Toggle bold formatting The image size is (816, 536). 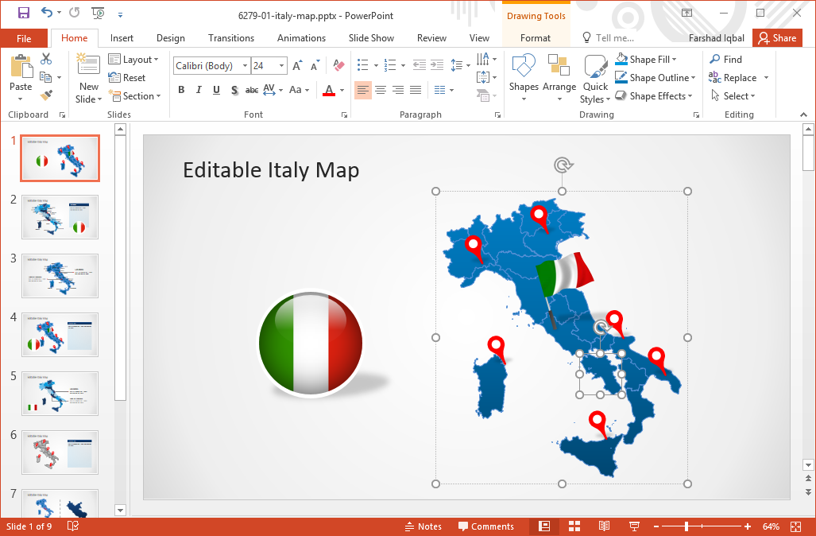(180, 90)
